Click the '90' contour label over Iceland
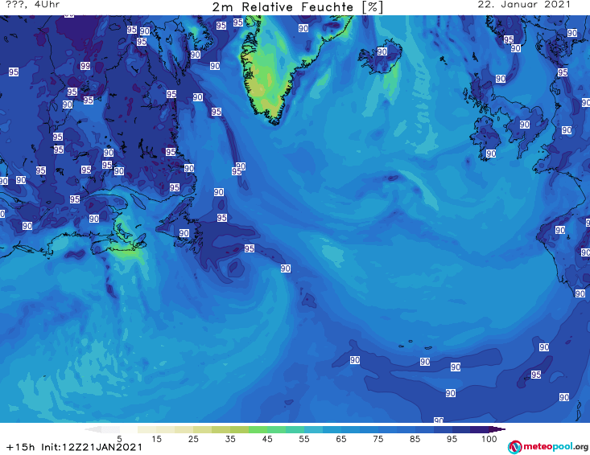This screenshot has width=590, height=455. click(382, 51)
